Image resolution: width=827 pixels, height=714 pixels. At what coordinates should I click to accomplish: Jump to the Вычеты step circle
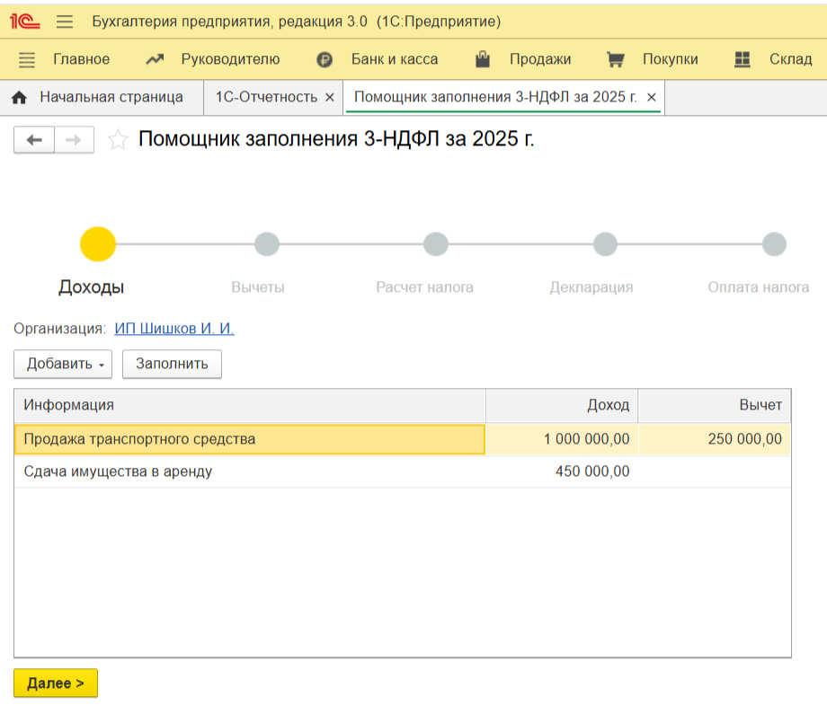(x=267, y=244)
